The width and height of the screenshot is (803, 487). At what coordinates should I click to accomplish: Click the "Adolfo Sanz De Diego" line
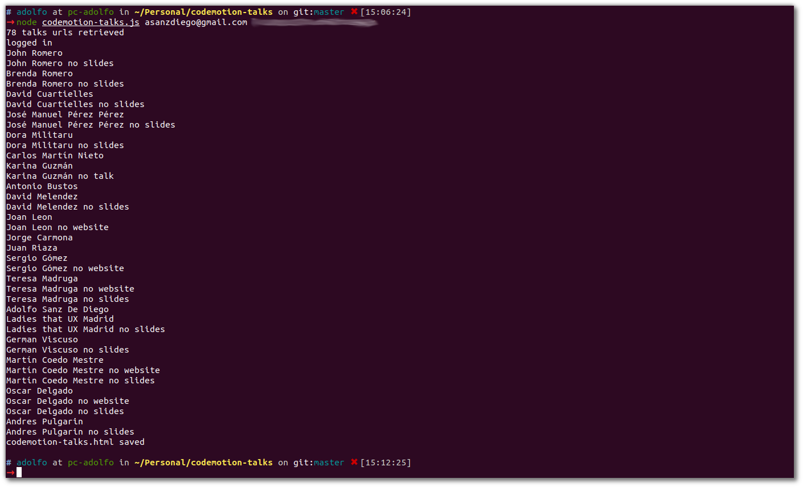tap(58, 309)
